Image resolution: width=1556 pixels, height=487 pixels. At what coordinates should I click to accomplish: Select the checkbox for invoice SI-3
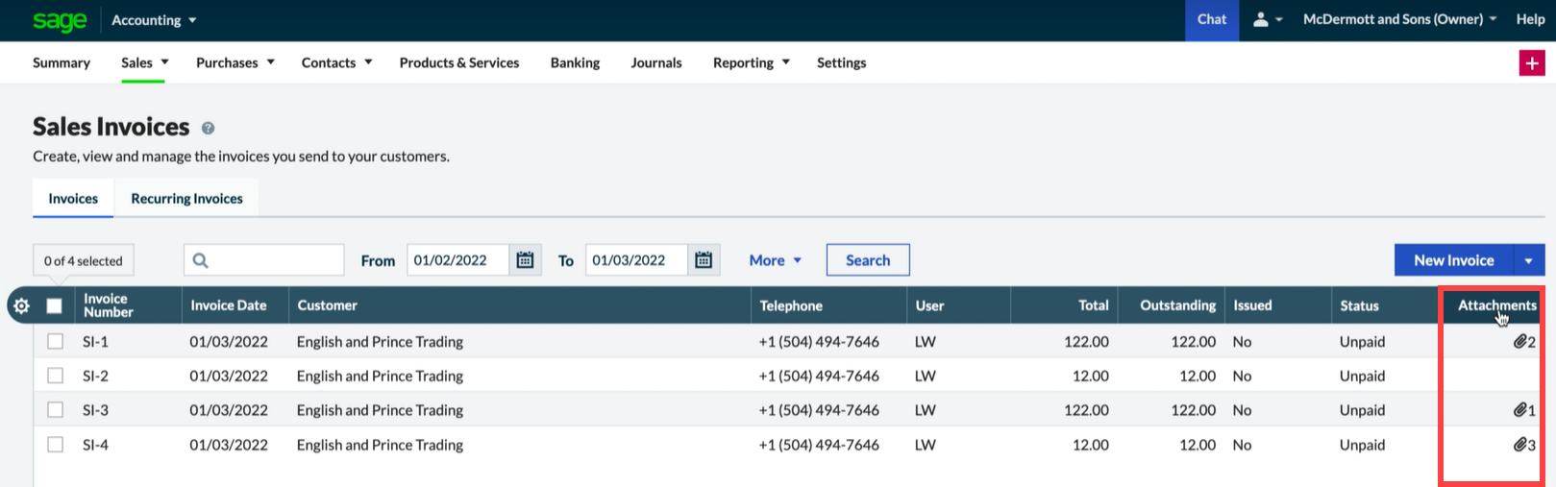(x=56, y=410)
